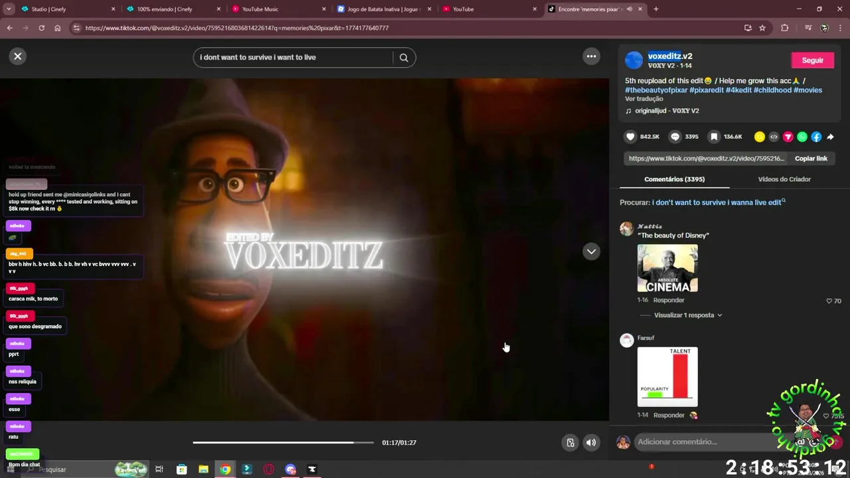Screen dimensions: 850x478
Task: Send to friends with pink arrow icon
Action: pyautogui.click(x=788, y=137)
